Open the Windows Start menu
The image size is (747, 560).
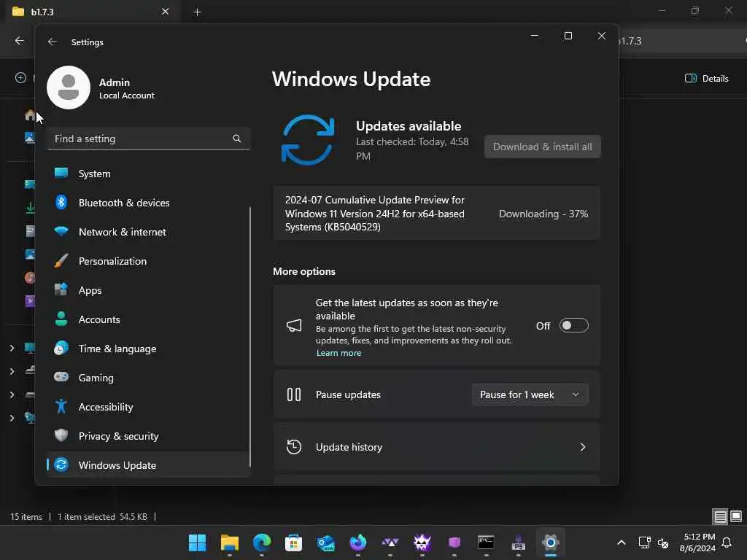[x=197, y=542]
